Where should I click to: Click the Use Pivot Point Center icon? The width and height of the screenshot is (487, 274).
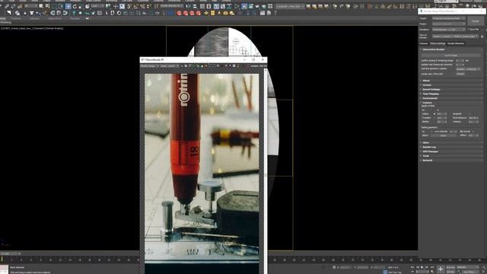(x=108, y=6)
